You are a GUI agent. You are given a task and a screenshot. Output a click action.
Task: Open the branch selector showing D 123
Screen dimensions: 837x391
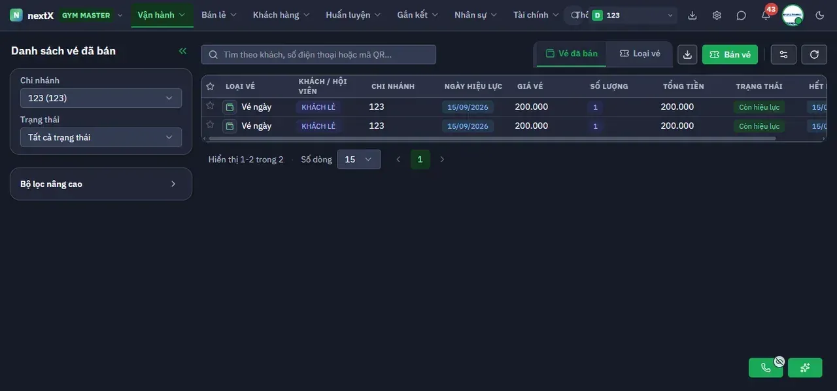(x=633, y=15)
